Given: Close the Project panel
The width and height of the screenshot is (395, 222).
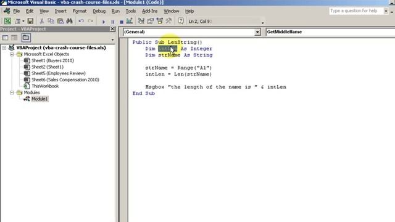Looking at the screenshot, I should point(112,29).
